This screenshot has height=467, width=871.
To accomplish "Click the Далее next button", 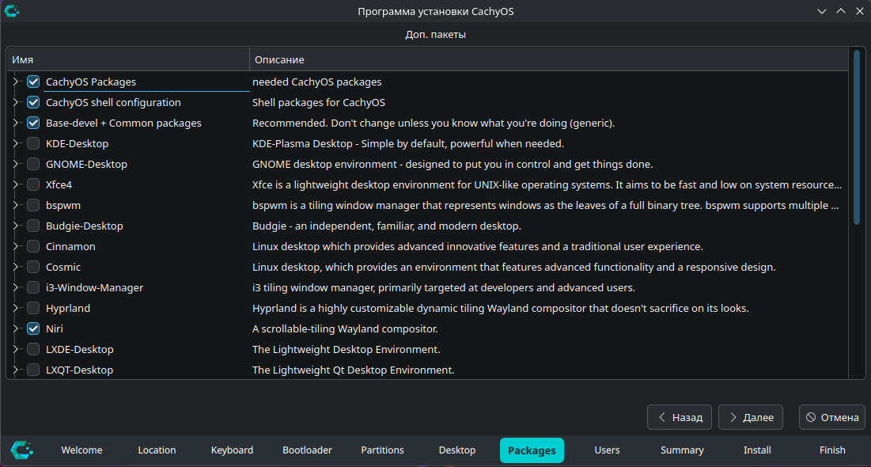I will coord(751,417).
